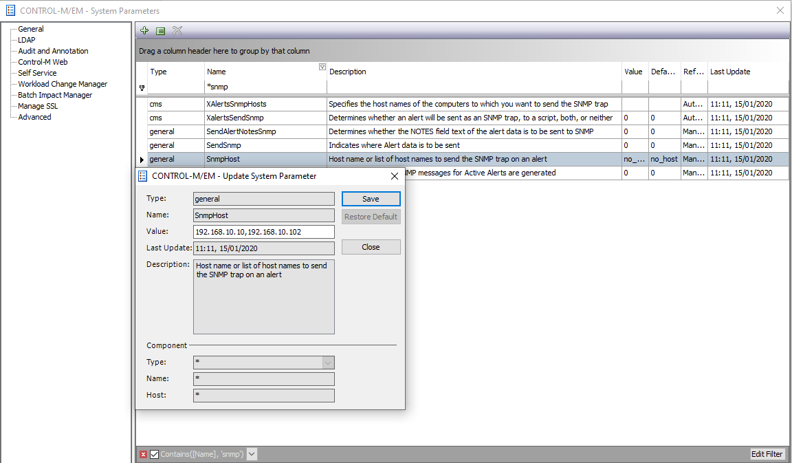Image resolution: width=792 pixels, height=463 pixels.
Task: Sort by the Value column header
Action: tap(635, 72)
